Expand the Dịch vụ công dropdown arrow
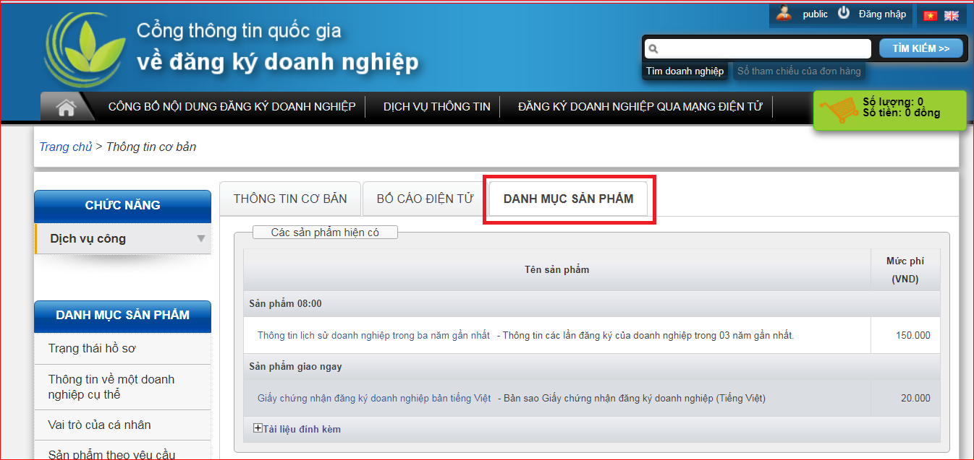 click(201, 239)
